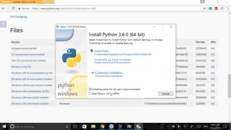Click the browser address bar URL
The width and height of the screenshot is (231, 130).
64,9
